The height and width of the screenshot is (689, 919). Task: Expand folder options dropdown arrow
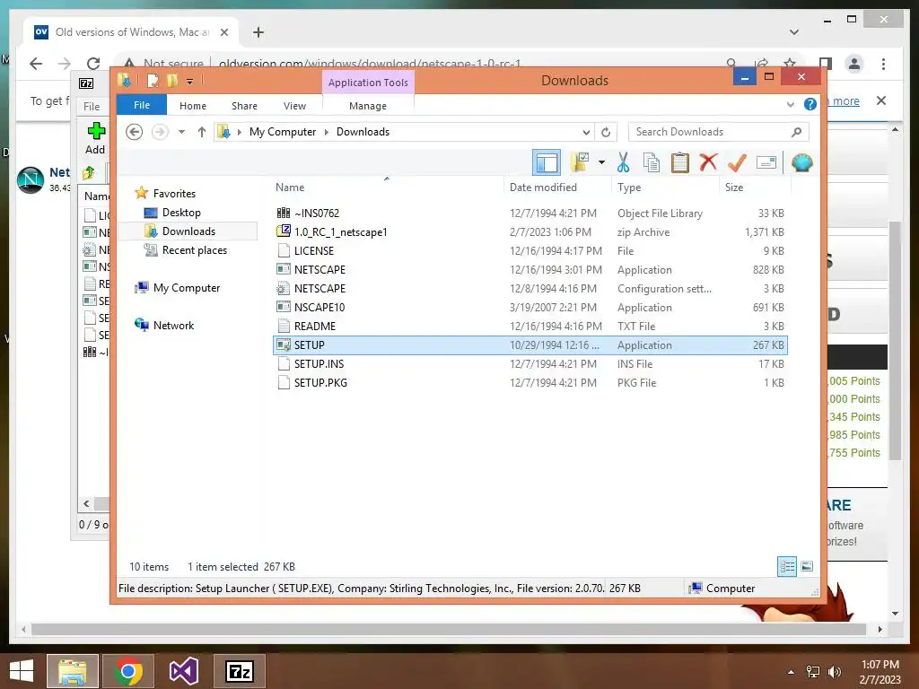point(601,162)
